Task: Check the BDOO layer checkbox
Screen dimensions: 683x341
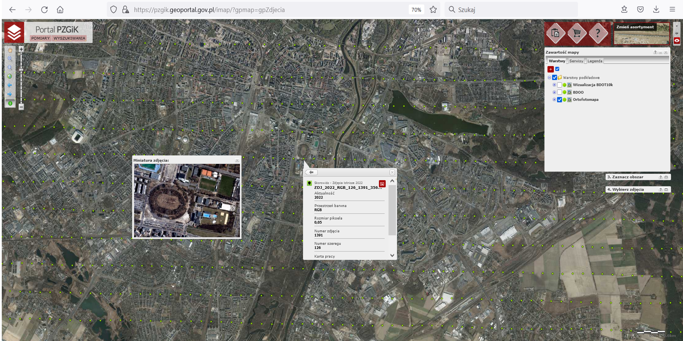Action: [x=559, y=92]
